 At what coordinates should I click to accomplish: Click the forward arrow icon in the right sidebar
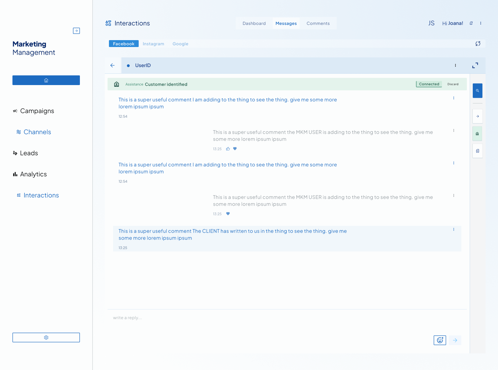pyautogui.click(x=477, y=116)
